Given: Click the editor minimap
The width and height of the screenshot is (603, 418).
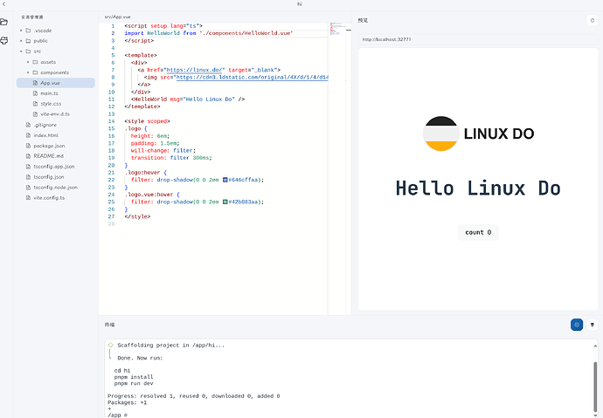Looking at the screenshot, I should [x=336, y=29].
